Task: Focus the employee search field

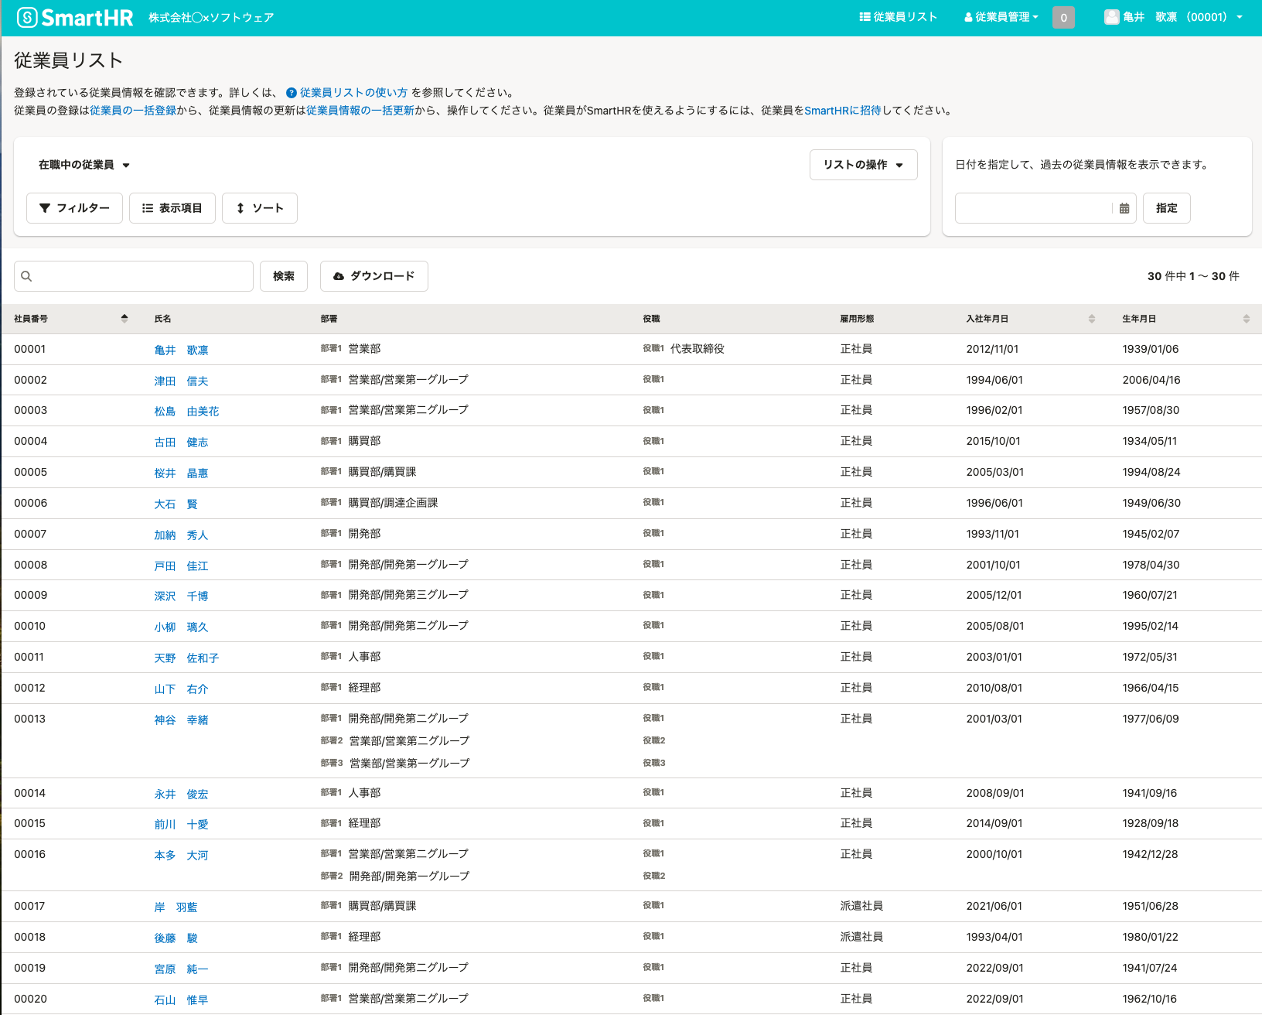Action: click(x=134, y=276)
